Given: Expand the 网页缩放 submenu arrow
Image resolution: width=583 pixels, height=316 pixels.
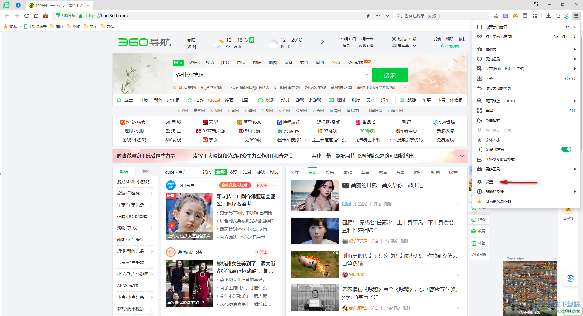Looking at the screenshot, I should [575, 101].
